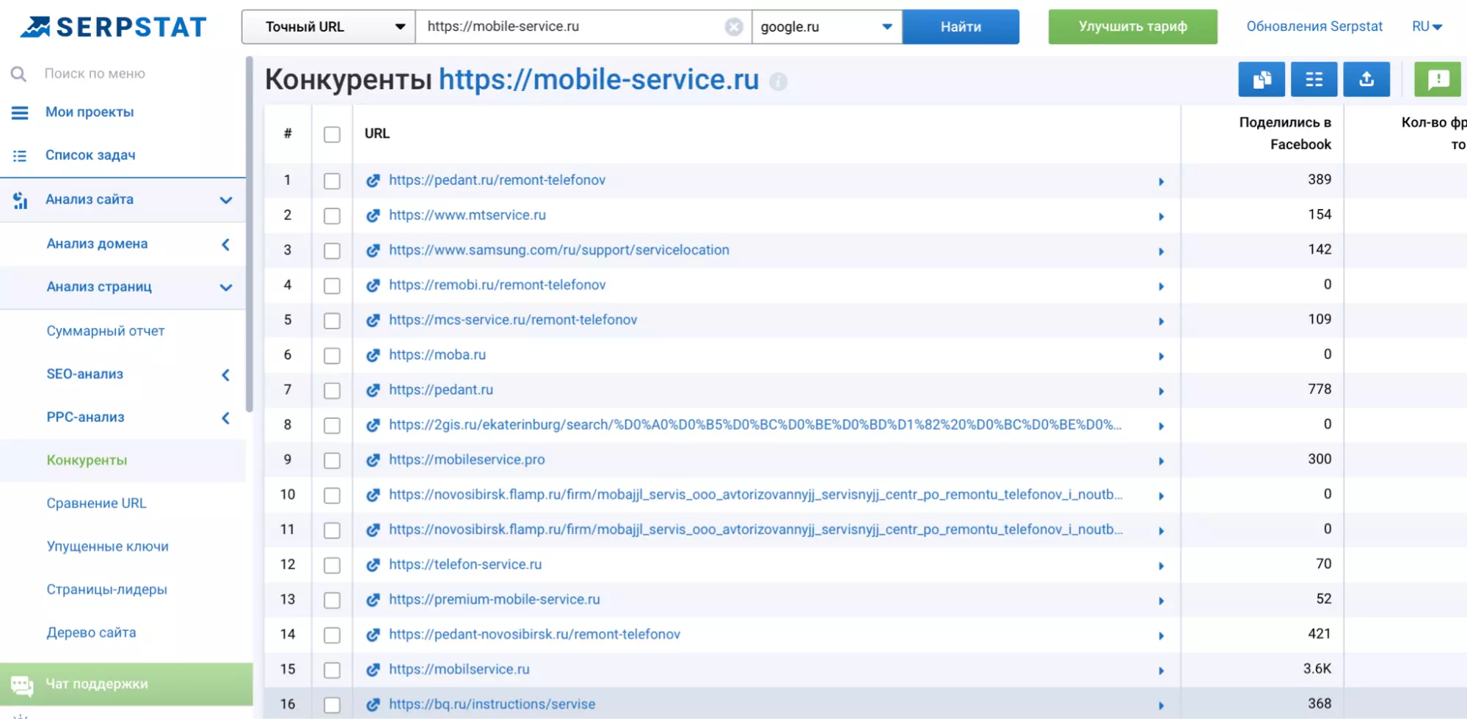Click the copy icon button above the table
This screenshot has width=1467, height=719.
1262,79
